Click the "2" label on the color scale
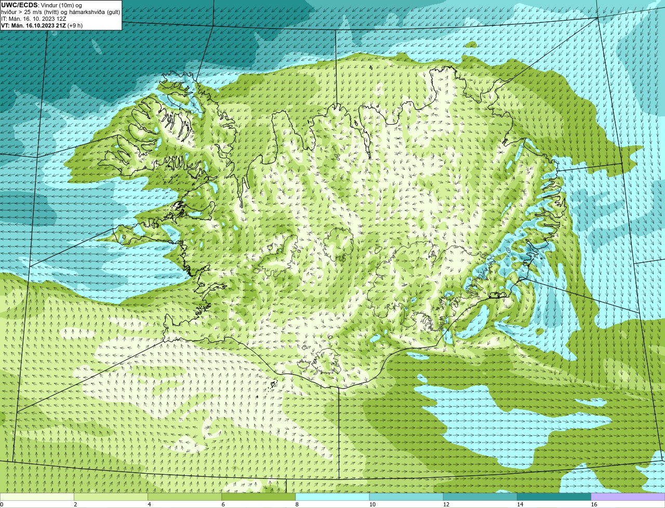Image resolution: width=665 pixels, height=508 pixels. (x=75, y=504)
